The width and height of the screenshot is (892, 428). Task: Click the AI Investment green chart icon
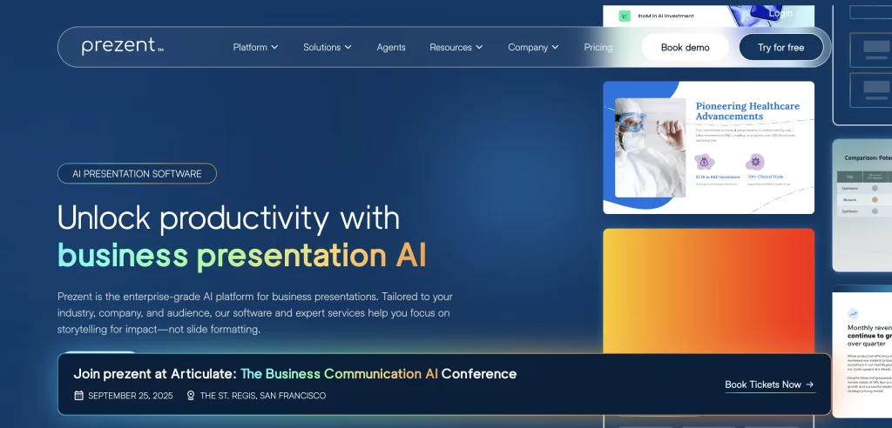(x=625, y=16)
